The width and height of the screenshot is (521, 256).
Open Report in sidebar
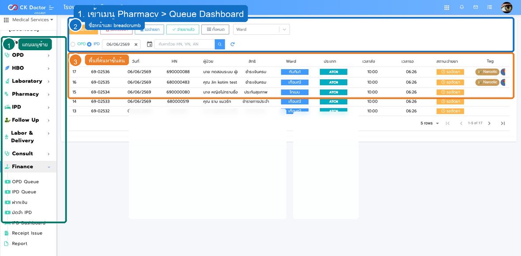[19, 243]
